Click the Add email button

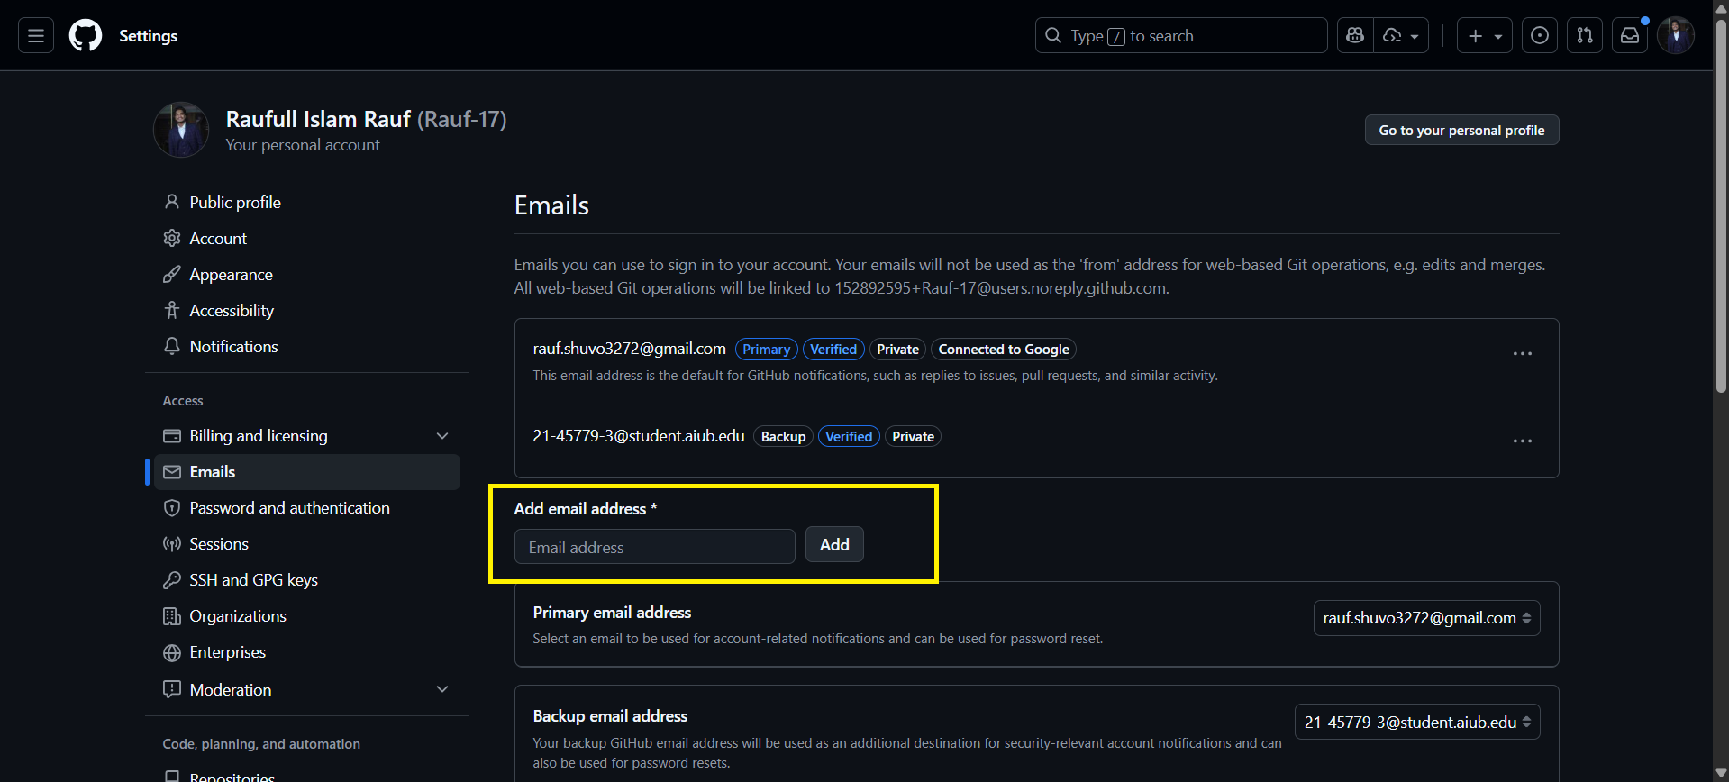[x=834, y=544]
